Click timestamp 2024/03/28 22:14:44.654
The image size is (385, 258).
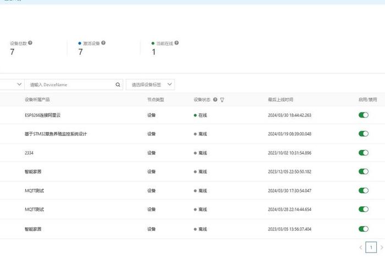point(290,210)
